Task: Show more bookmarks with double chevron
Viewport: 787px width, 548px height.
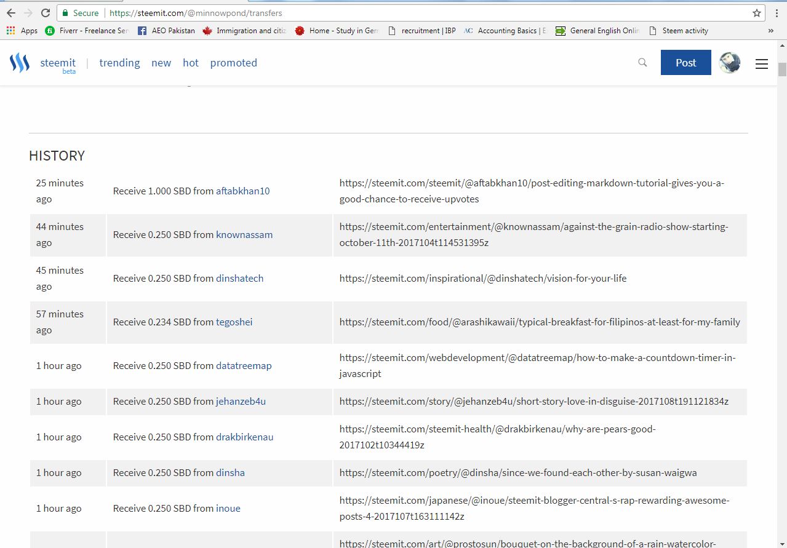Action: (x=771, y=31)
